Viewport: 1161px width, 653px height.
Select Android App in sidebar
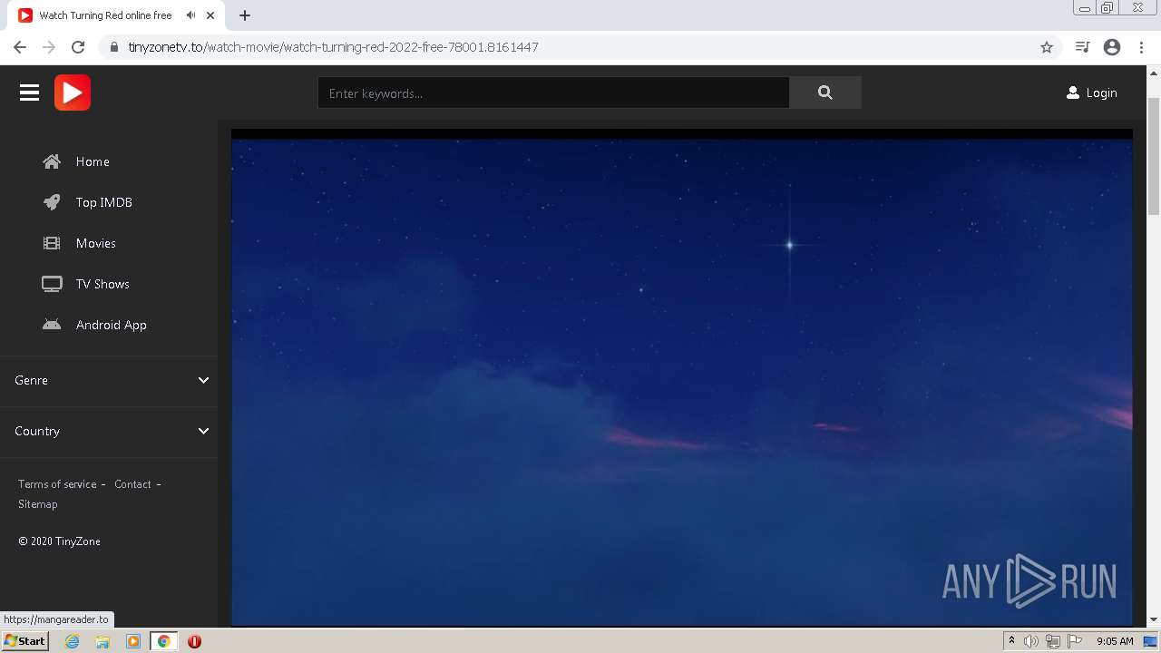click(112, 325)
